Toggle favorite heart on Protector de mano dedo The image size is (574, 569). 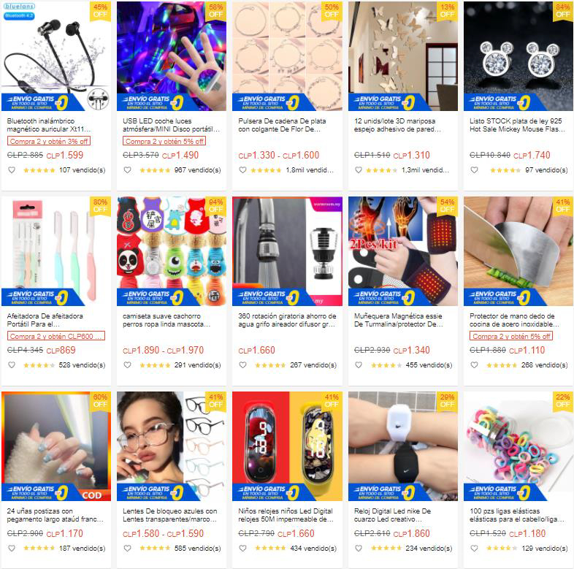tap(475, 365)
